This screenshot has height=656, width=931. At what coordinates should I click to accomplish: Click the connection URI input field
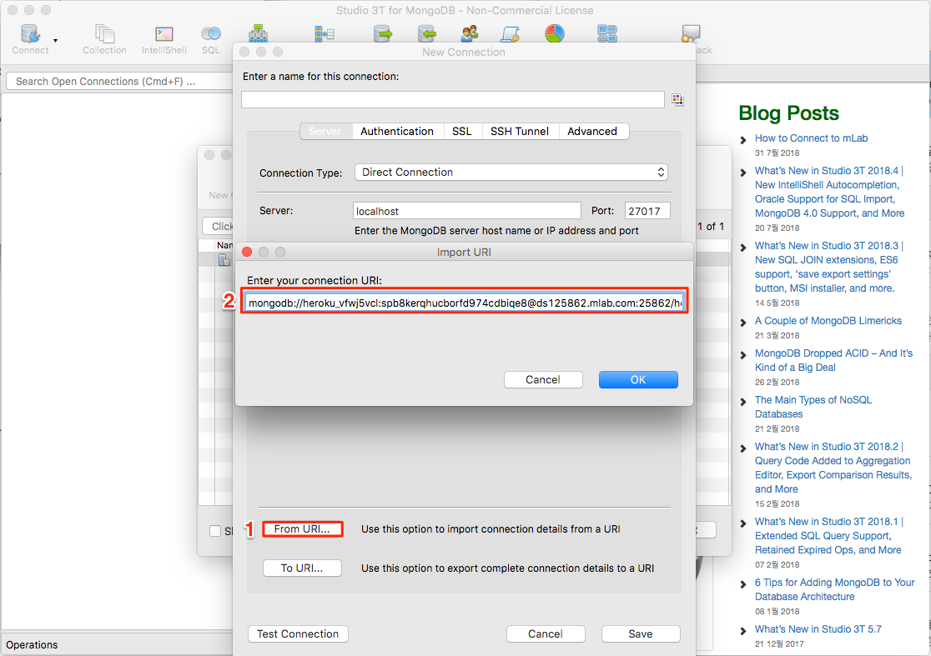click(x=464, y=301)
